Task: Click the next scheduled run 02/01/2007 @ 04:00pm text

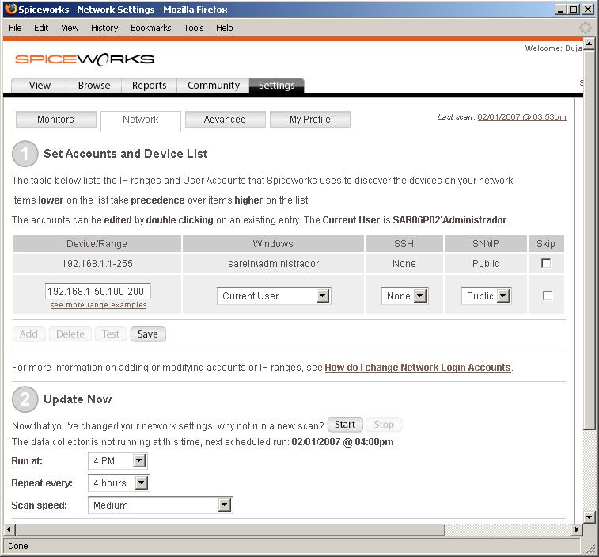Action: coord(343,442)
